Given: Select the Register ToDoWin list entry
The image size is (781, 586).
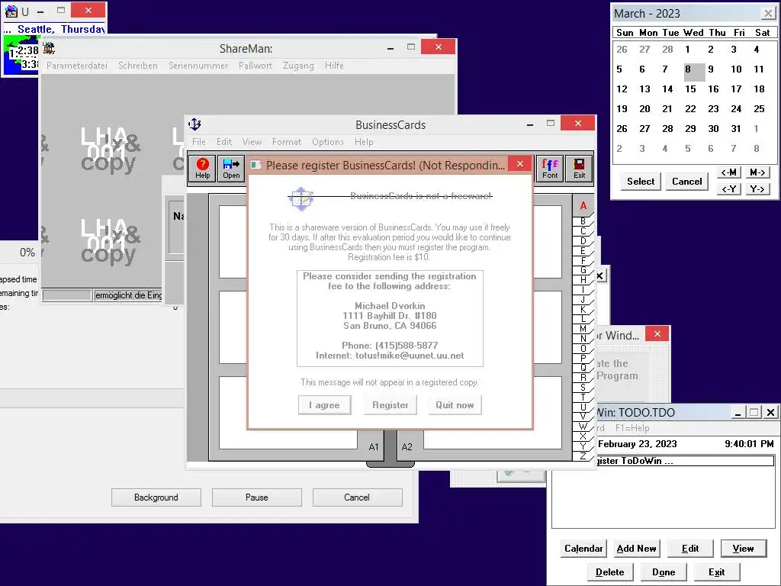Looking at the screenshot, I should click(x=685, y=460).
